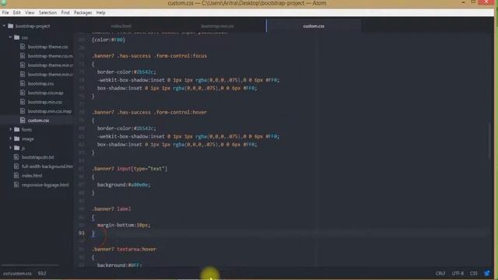This screenshot has width=498, height=280.
Task: Select the custom.css editor tab
Action: (x=314, y=26)
